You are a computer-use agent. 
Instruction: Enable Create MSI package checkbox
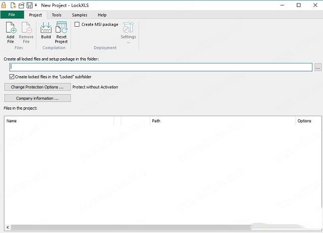tap(77, 24)
